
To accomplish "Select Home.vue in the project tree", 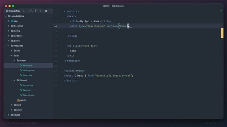I will 28,65.
